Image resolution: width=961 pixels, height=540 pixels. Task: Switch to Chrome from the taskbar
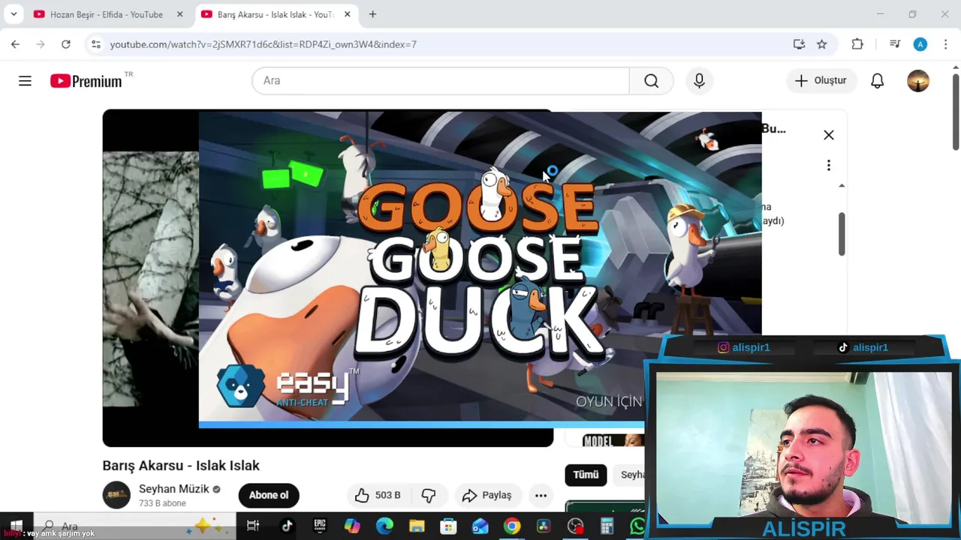[511, 526]
